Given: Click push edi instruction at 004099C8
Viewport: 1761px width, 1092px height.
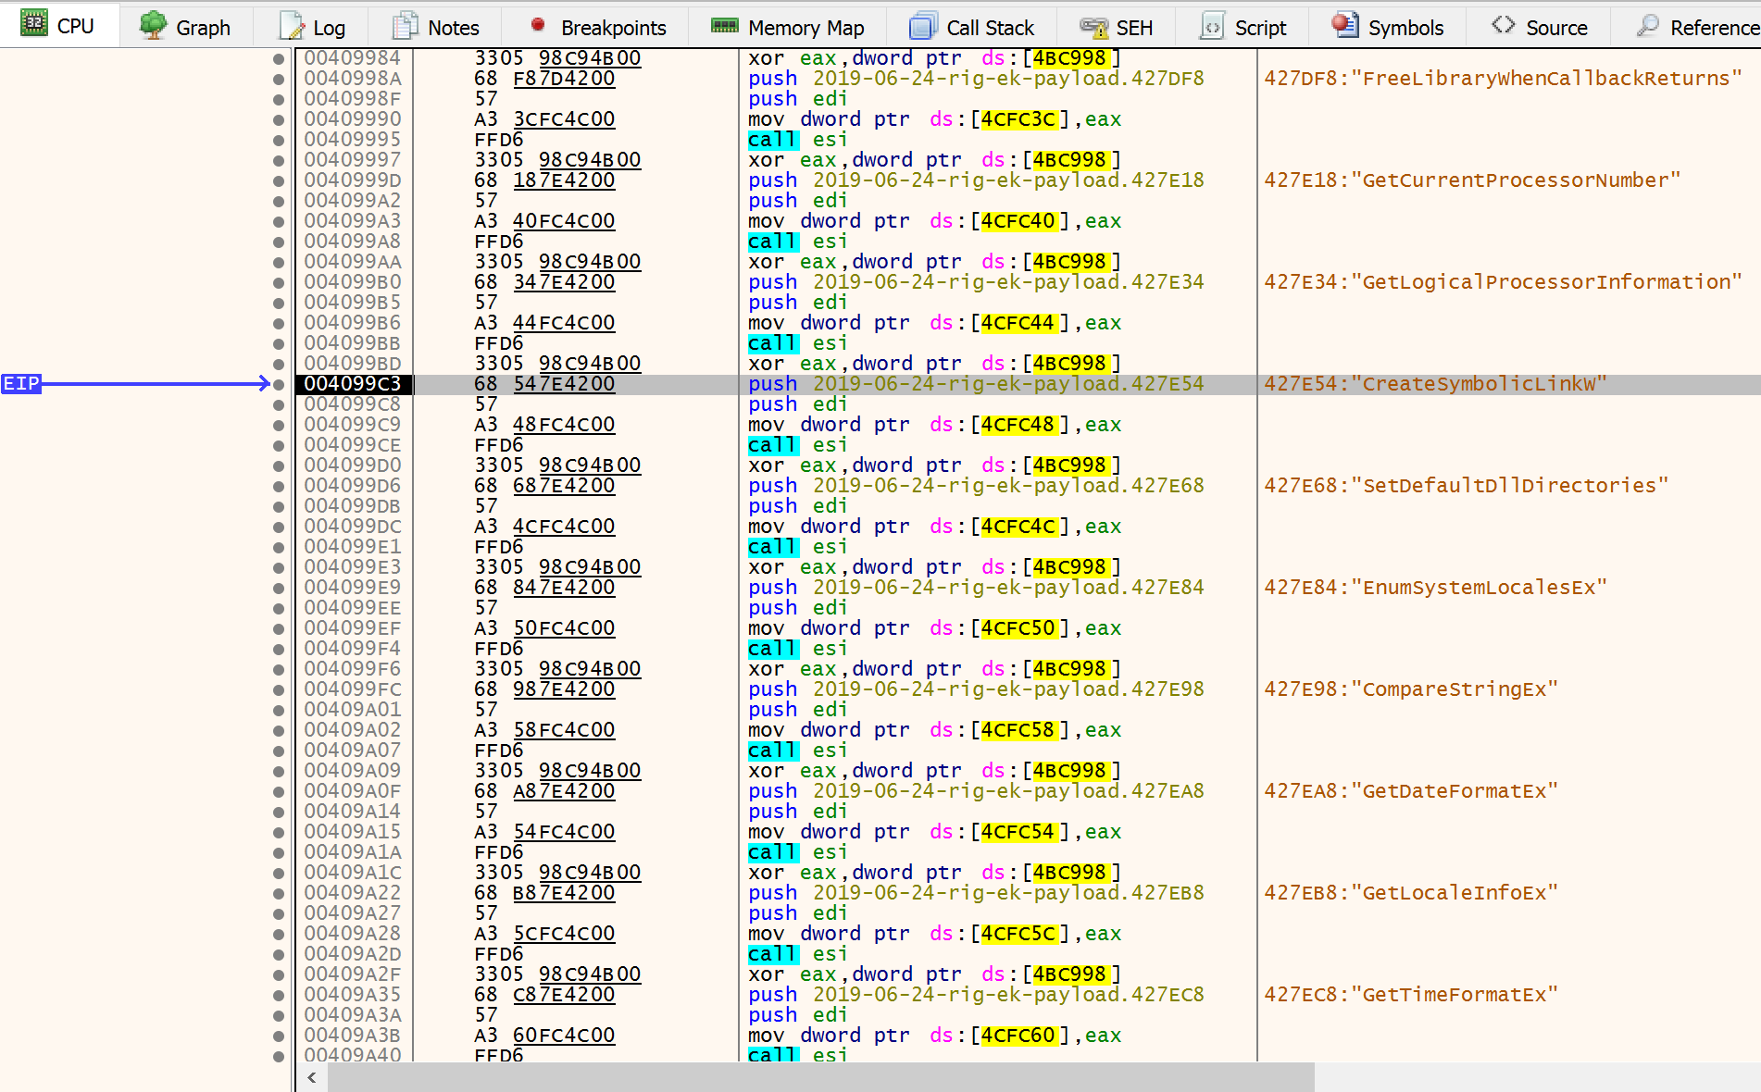Looking at the screenshot, I should coord(797,404).
